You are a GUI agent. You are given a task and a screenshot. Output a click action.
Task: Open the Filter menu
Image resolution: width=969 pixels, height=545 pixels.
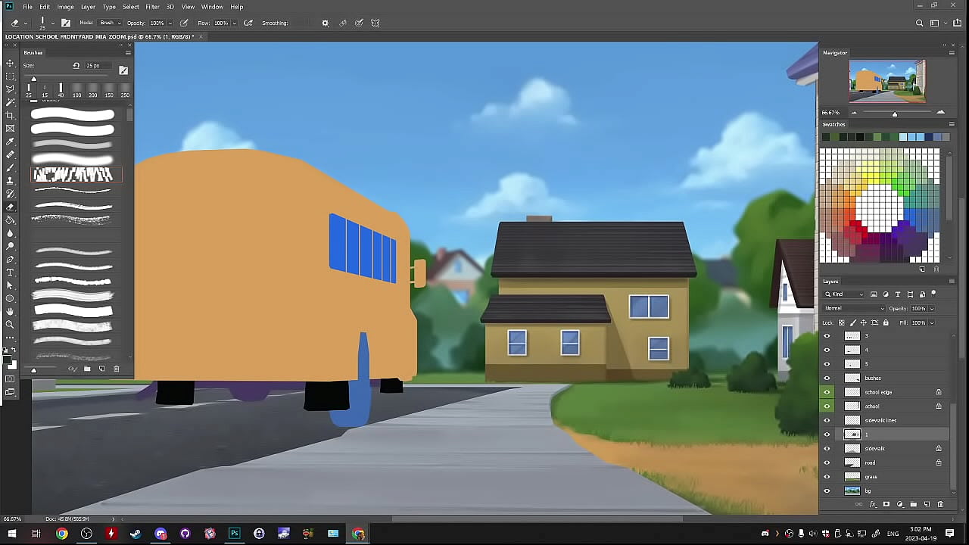pos(152,7)
